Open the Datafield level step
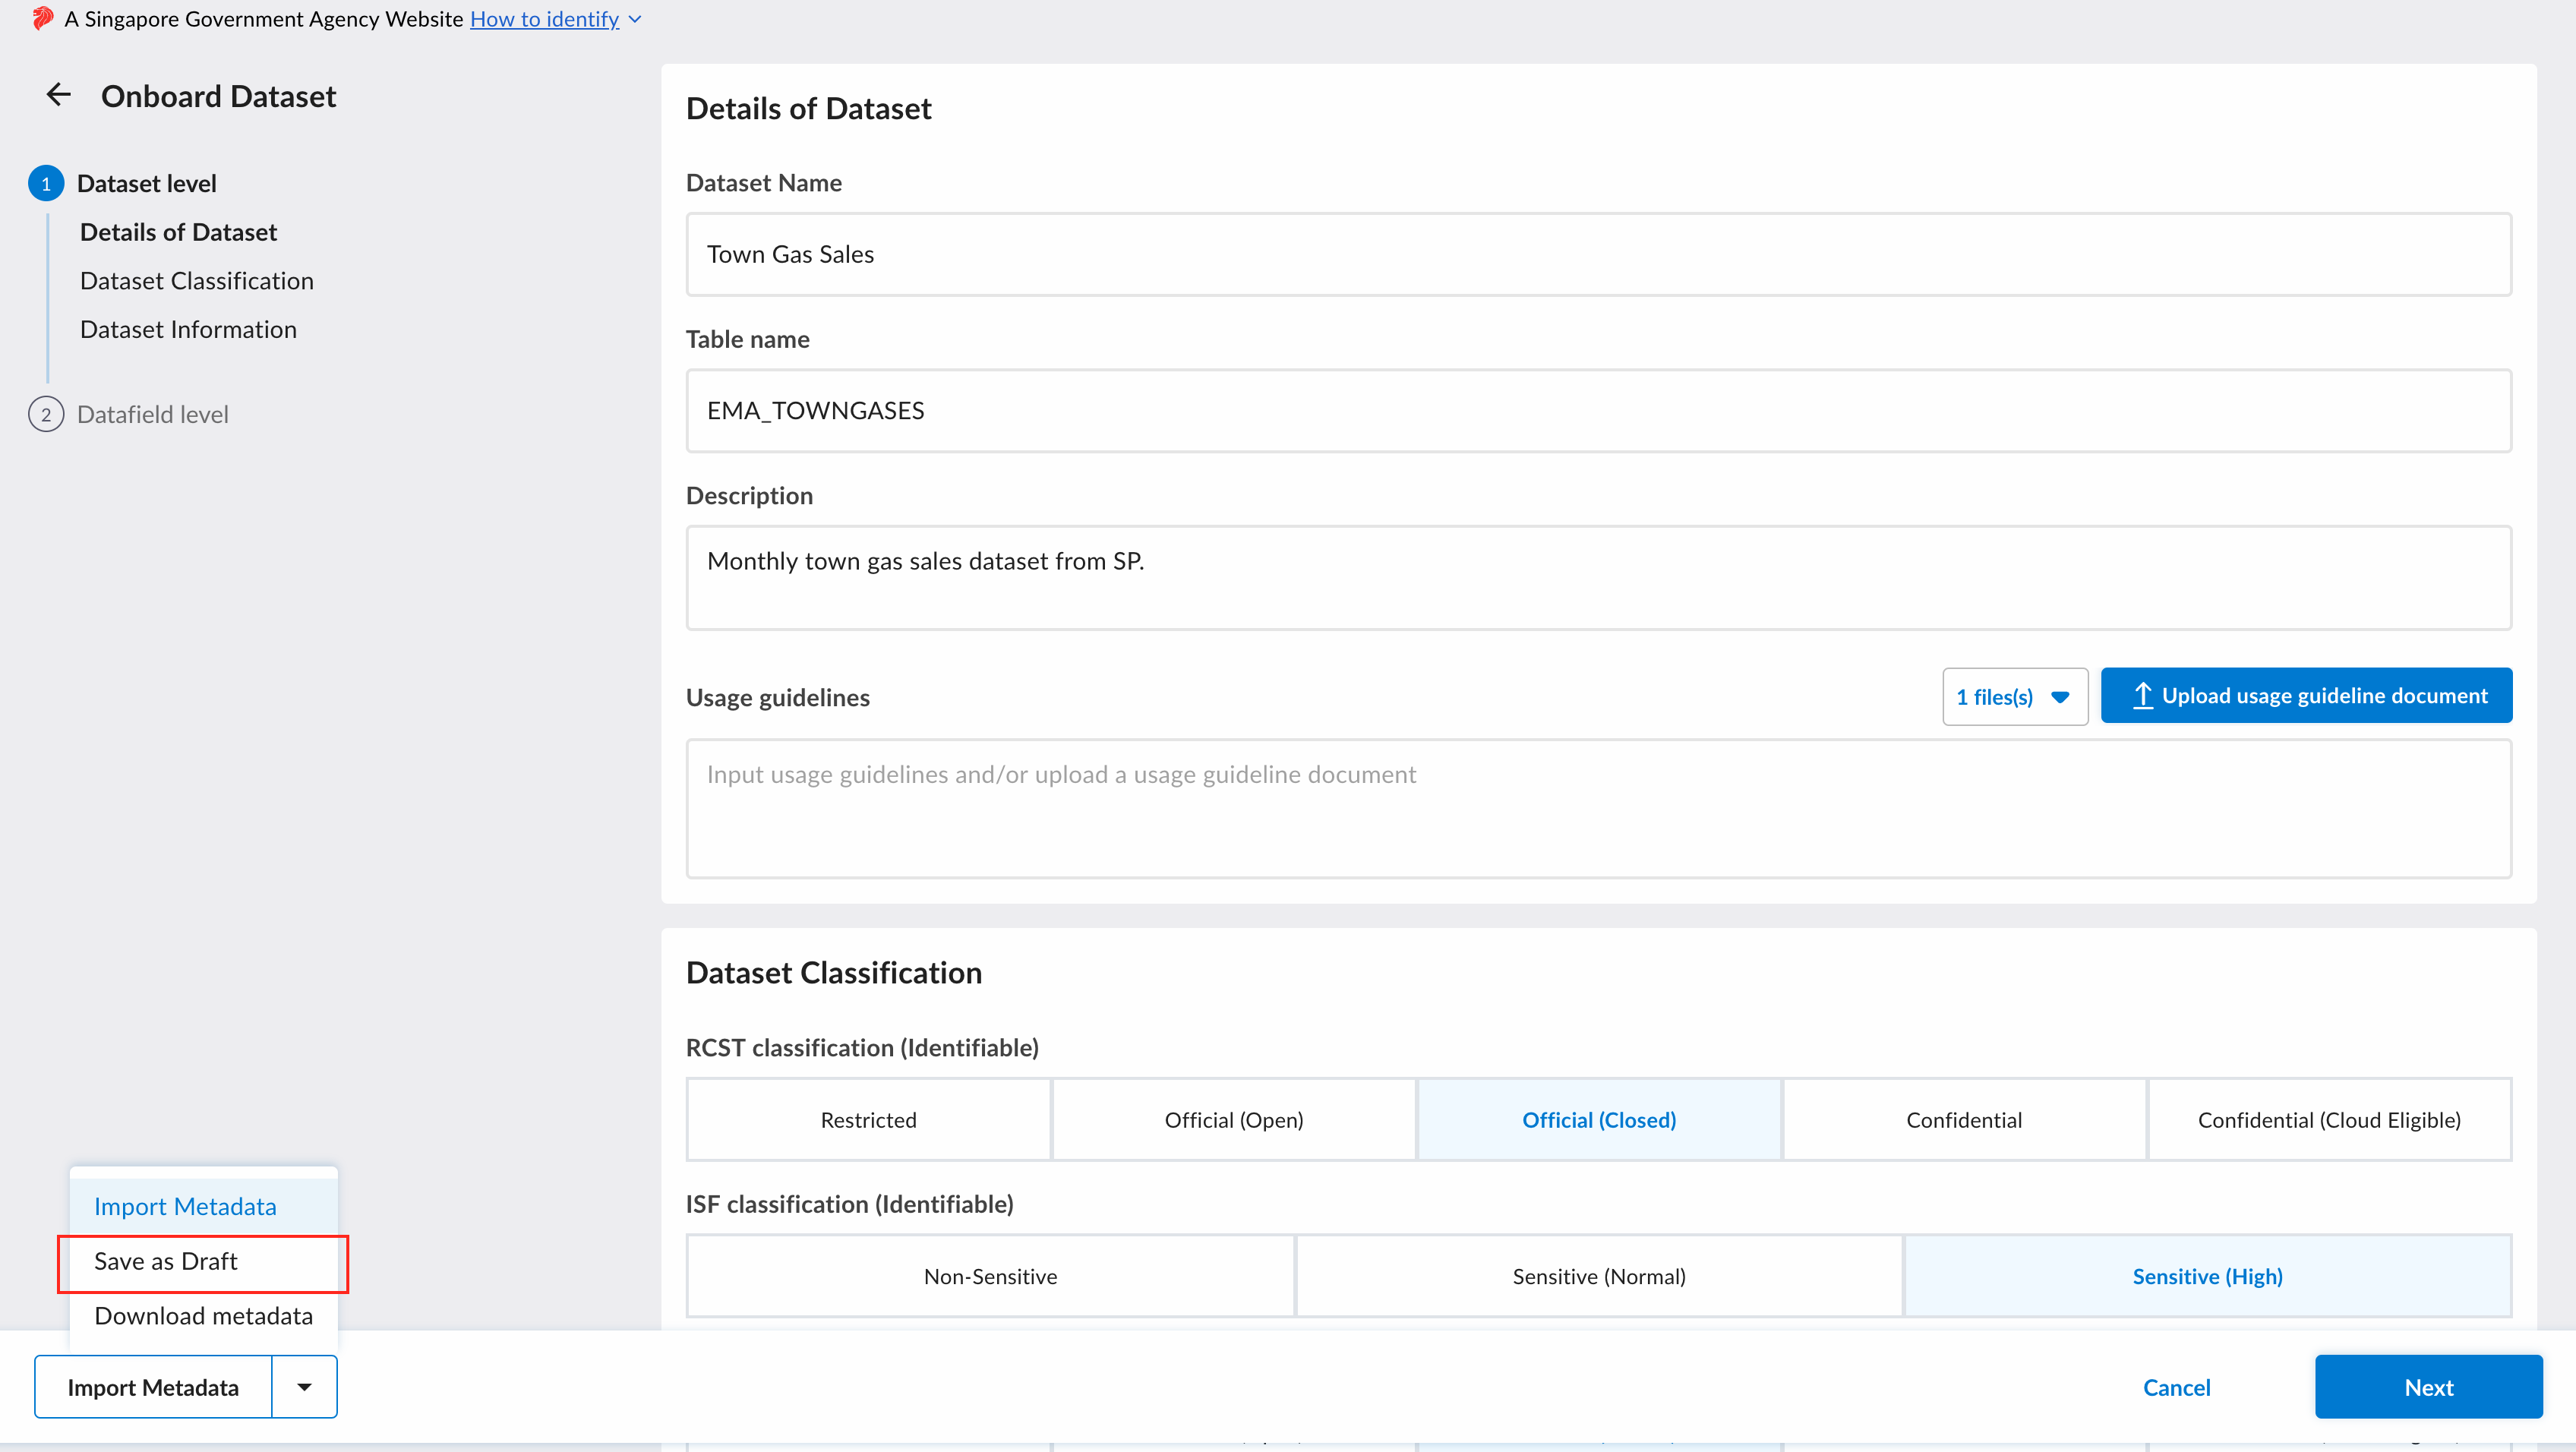Viewport: 2576px width, 1452px height. pyautogui.click(x=152, y=414)
